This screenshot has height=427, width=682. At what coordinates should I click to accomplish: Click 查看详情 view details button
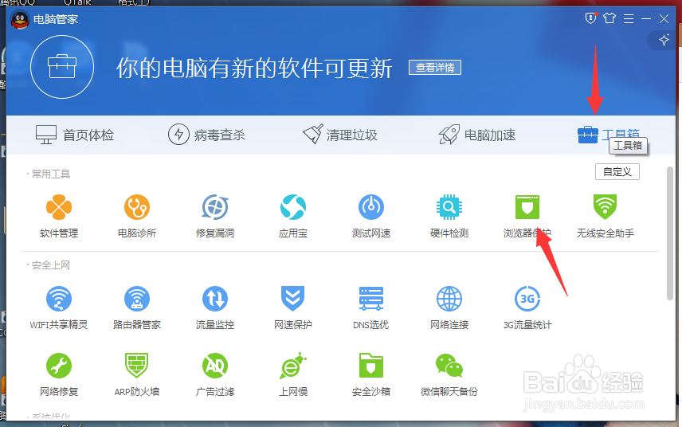(x=434, y=68)
